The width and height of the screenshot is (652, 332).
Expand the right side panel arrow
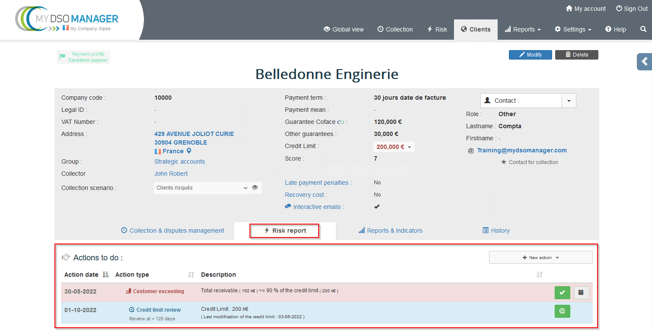point(644,62)
